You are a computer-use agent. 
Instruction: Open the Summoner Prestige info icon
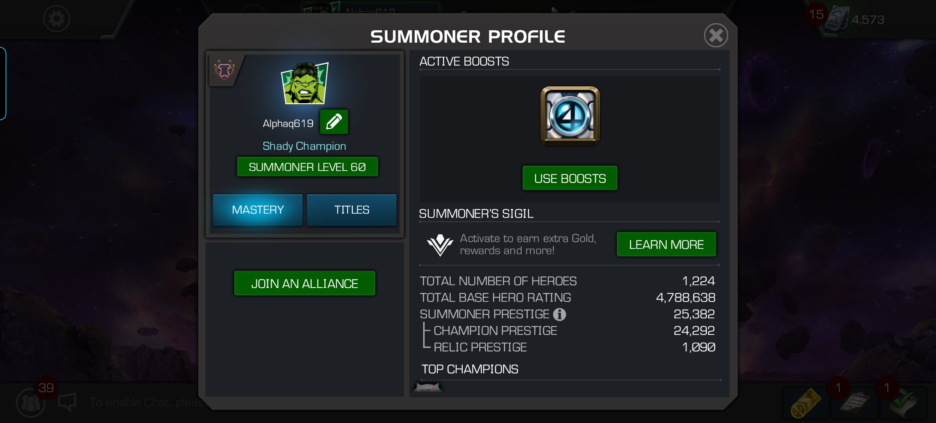559,314
